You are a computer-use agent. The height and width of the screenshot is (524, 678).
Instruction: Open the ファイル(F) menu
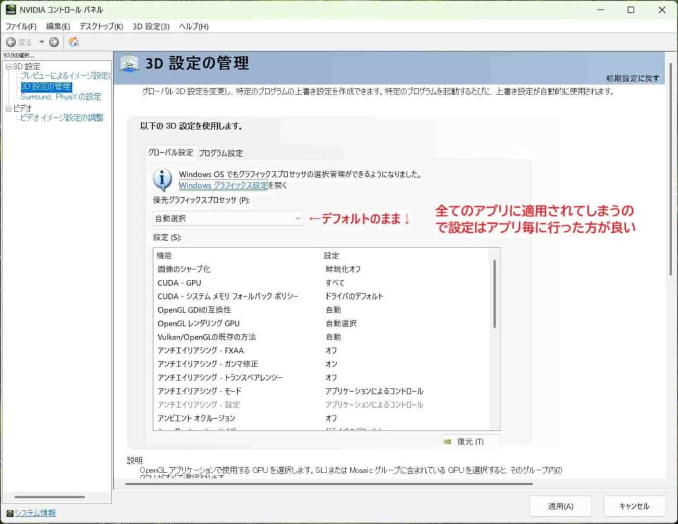[21, 26]
